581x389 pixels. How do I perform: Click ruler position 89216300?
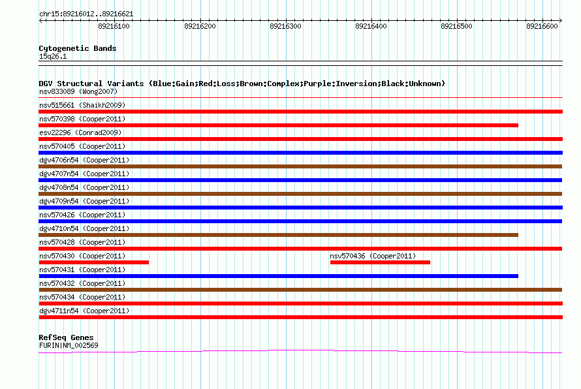click(x=285, y=26)
